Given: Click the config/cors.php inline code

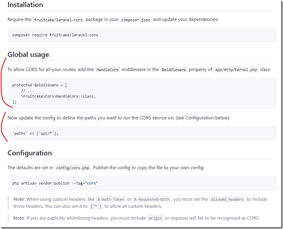Looking at the screenshot, I should [x=73, y=168].
